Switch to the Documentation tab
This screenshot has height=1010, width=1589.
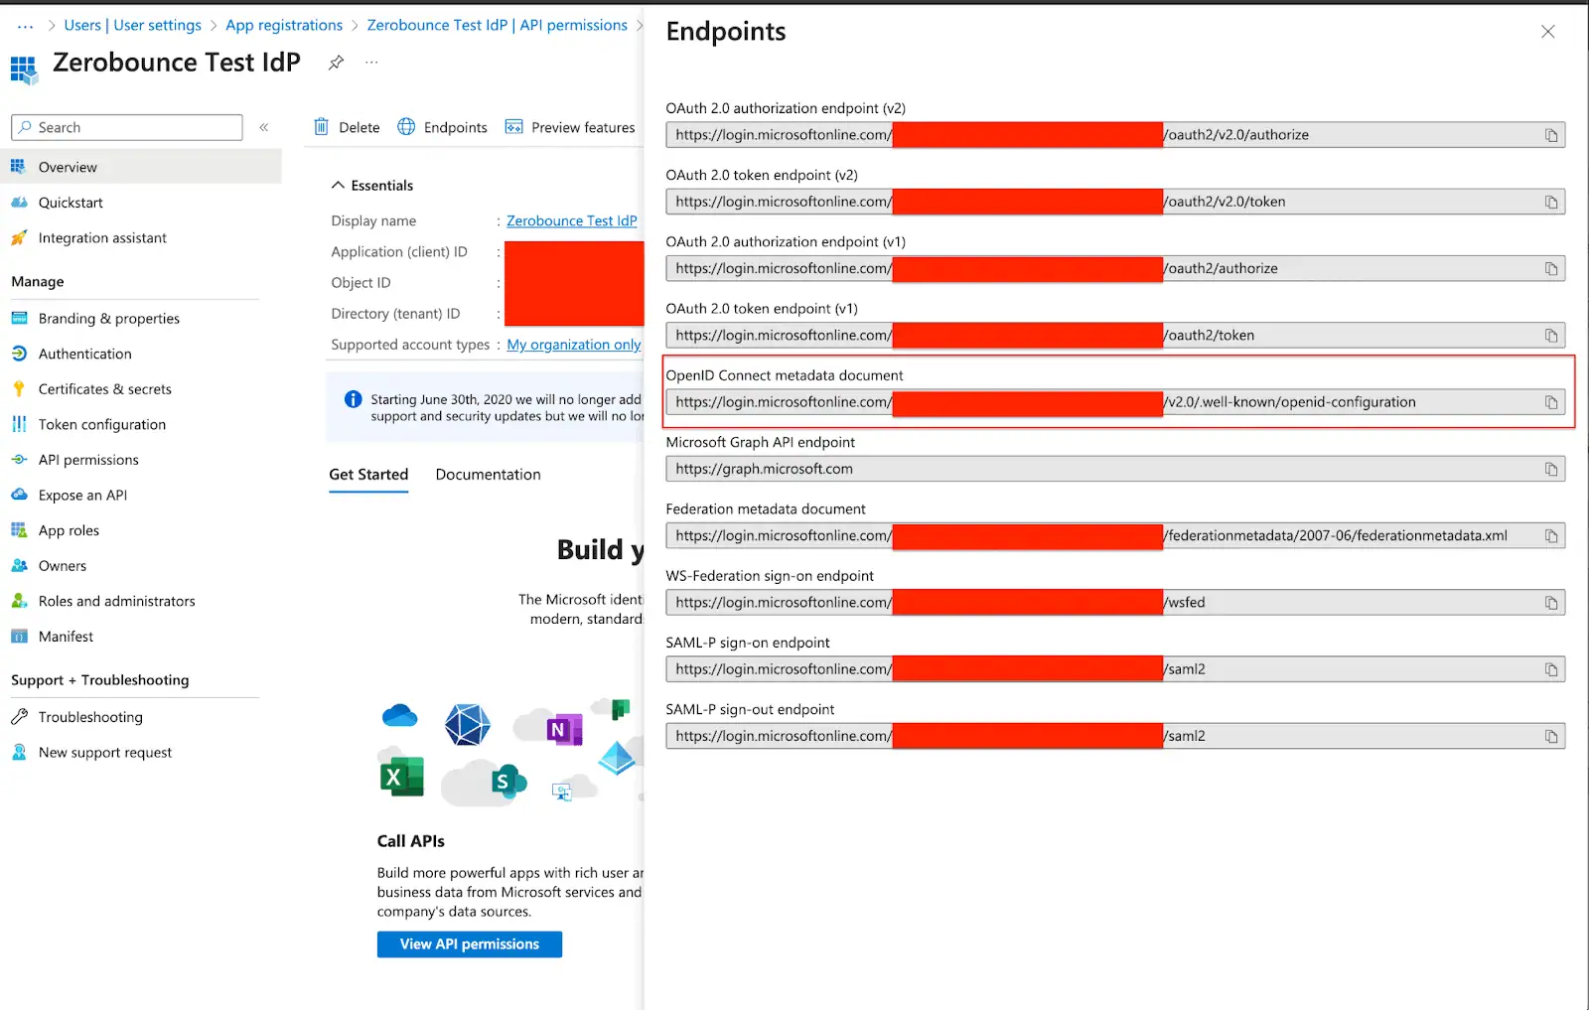488,474
